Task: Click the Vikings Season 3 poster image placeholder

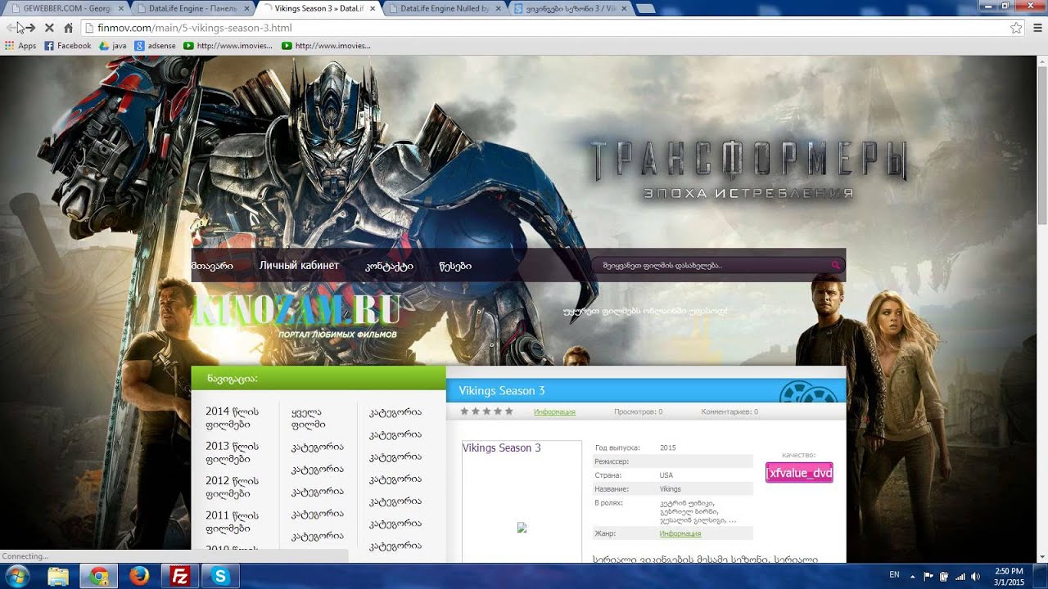Action: (x=522, y=501)
